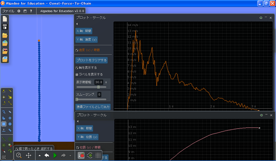
Task: Enable ラベルを表示する checkbox
Action: pyautogui.click(x=77, y=75)
